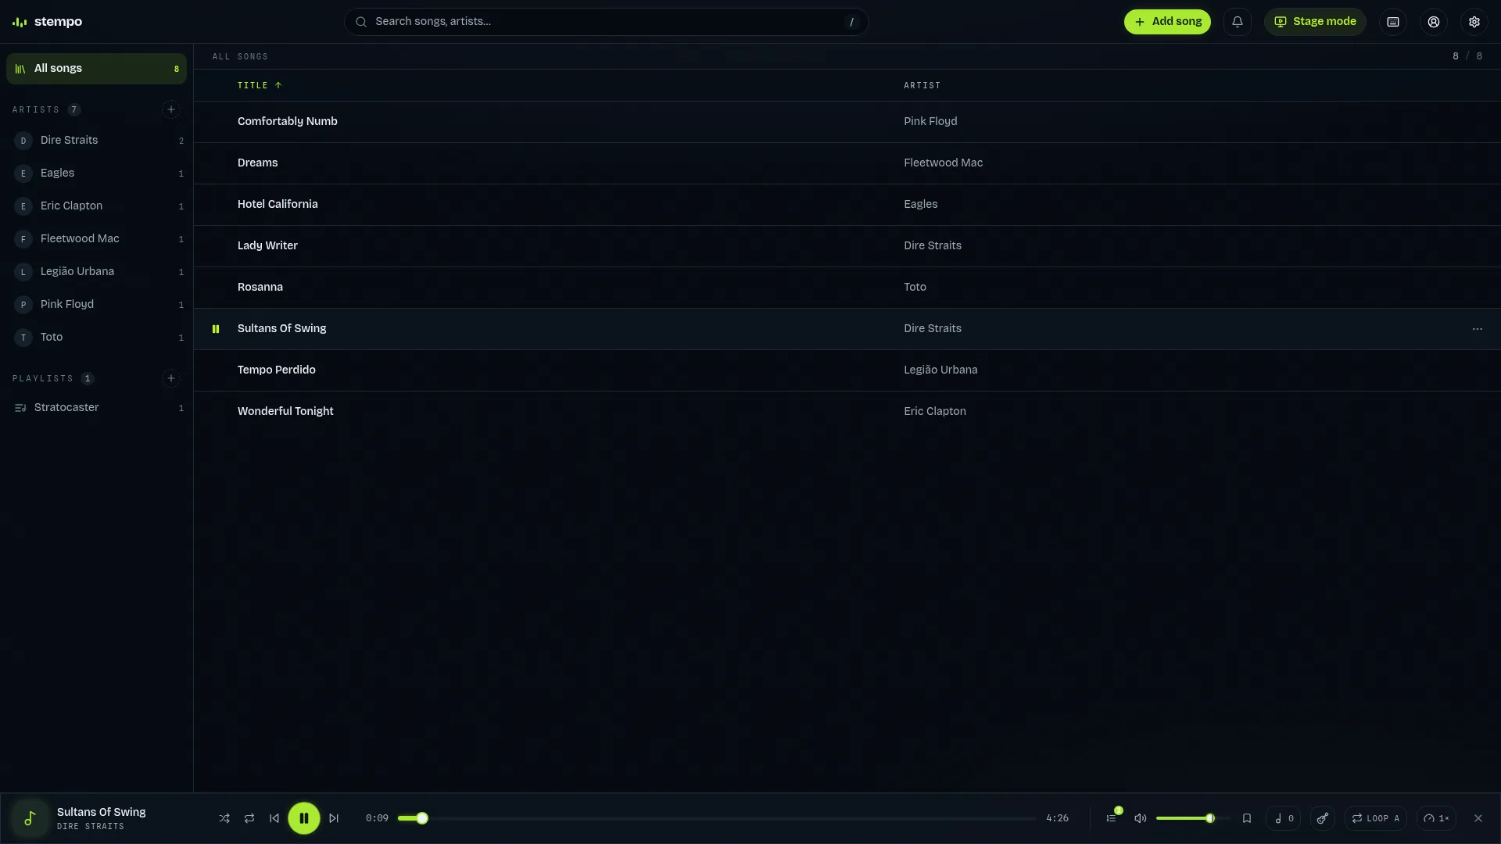Screen dimensions: 1501x844
Task: Click the PLAYLISTS section header
Action: pos(43,378)
